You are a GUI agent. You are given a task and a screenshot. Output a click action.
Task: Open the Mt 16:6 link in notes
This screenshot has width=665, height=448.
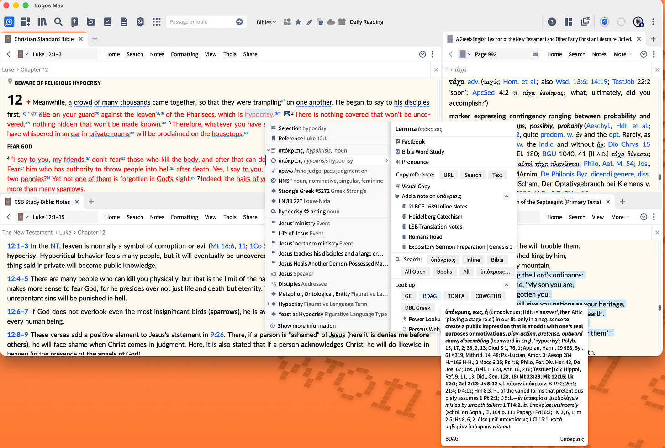[x=222, y=246]
